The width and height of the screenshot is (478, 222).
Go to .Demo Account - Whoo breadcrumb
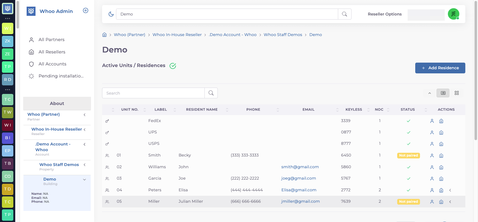pos(233,35)
